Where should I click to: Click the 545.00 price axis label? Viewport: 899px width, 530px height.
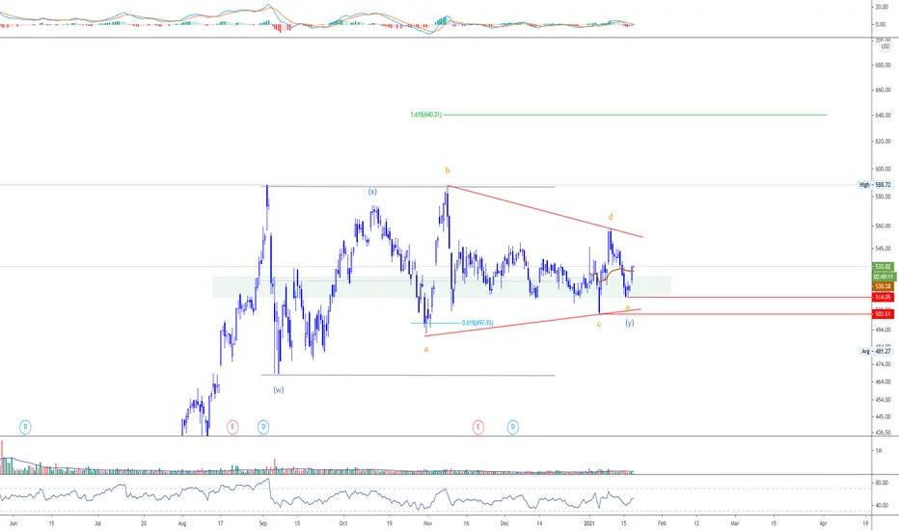click(883, 249)
